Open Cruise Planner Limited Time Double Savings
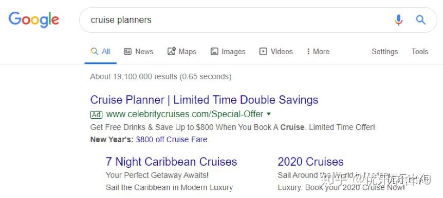Viewport: 443px width, 198px height. pyautogui.click(x=204, y=100)
